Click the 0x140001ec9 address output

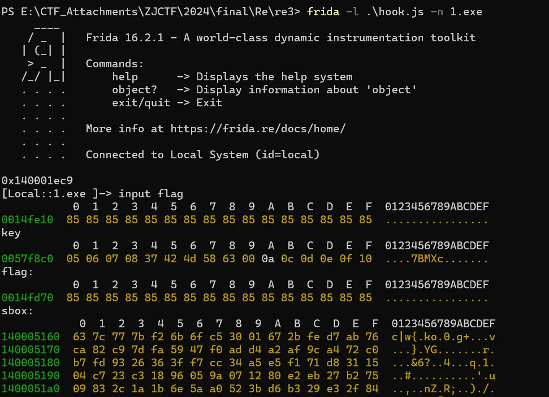tap(37, 181)
